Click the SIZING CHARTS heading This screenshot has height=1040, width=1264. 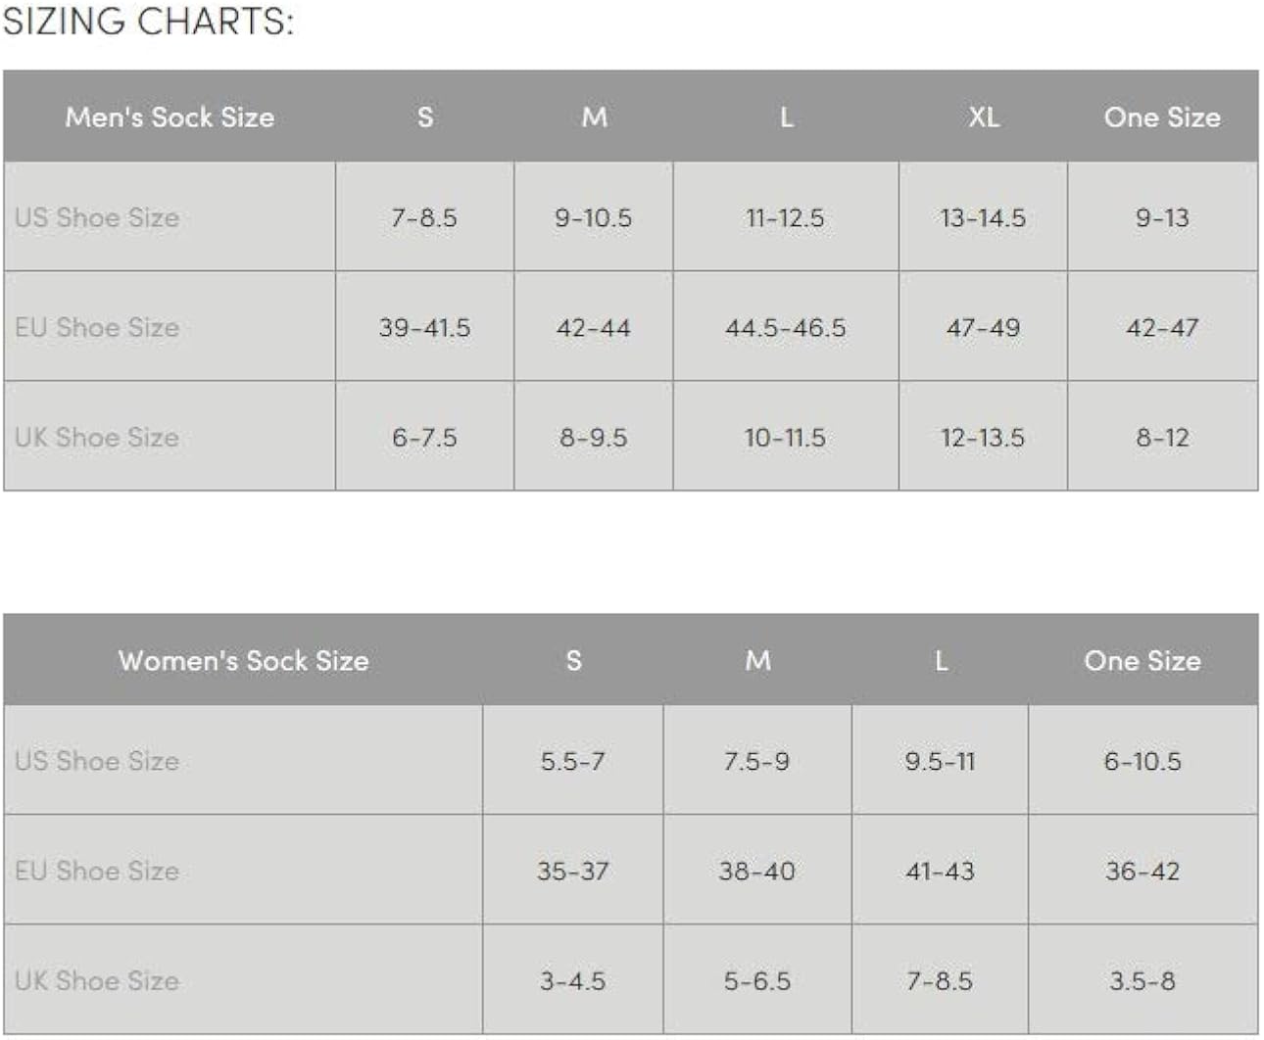pyautogui.click(x=148, y=22)
